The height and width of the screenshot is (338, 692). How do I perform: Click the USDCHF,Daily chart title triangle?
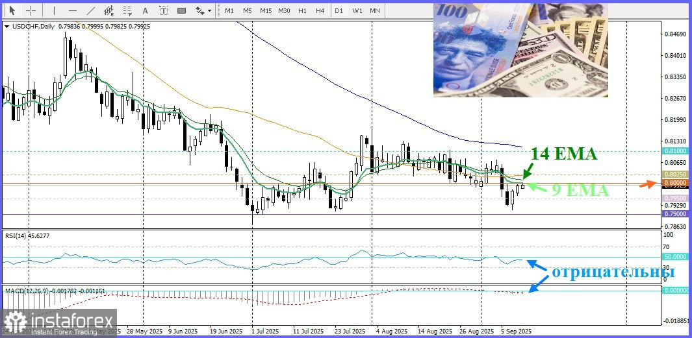tap(6, 27)
